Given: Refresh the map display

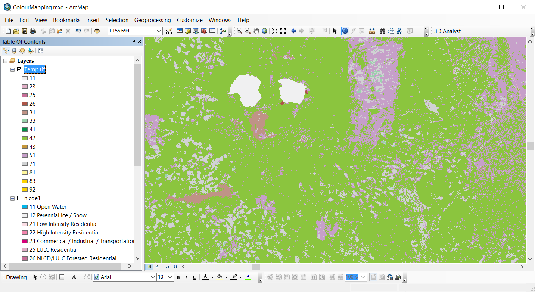Looking at the screenshot, I should [168, 267].
